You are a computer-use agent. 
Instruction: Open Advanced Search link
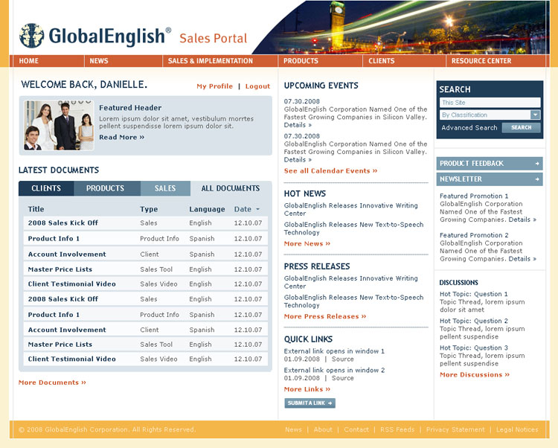pyautogui.click(x=469, y=128)
